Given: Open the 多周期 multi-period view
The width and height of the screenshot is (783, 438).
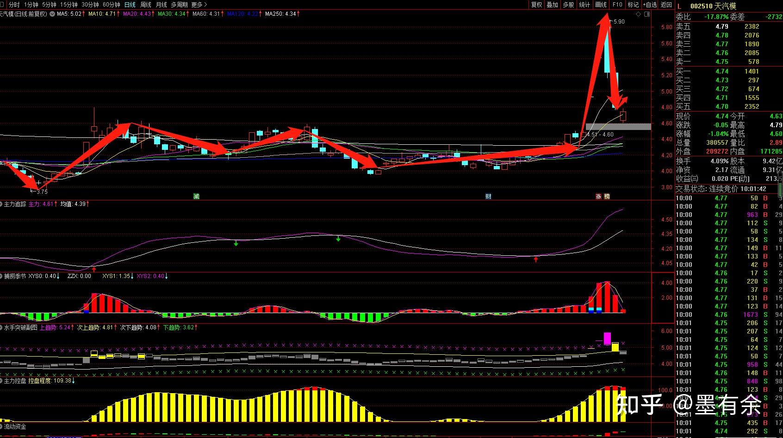Looking at the screenshot, I should click(x=179, y=5).
